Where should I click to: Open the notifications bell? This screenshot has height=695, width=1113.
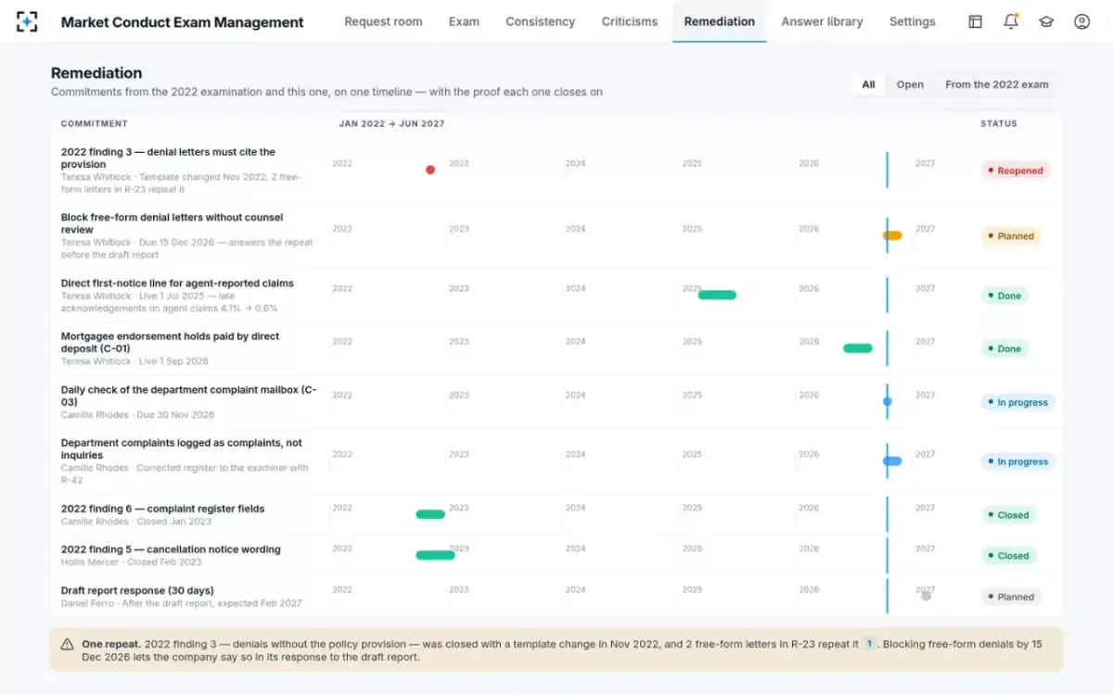tap(1011, 21)
